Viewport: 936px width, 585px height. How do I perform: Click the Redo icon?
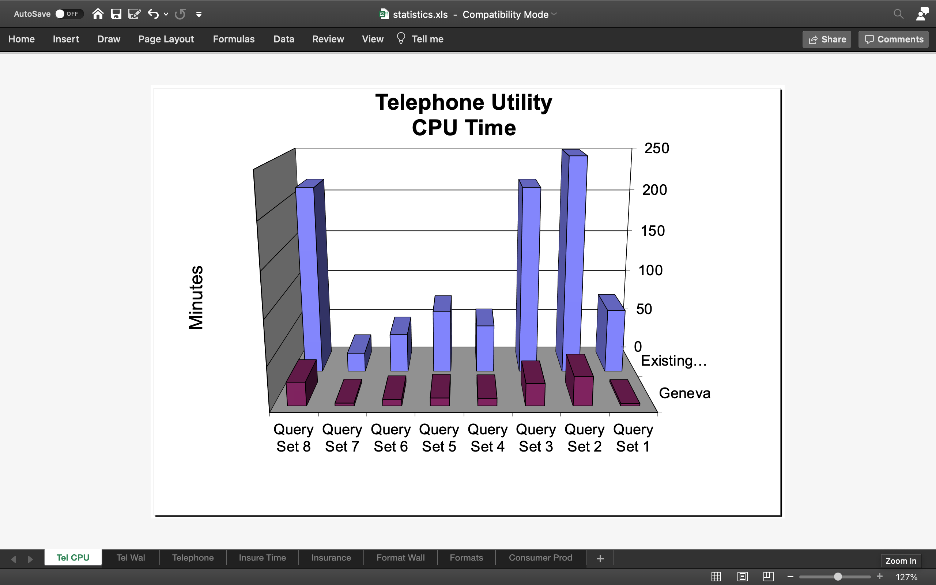click(x=180, y=14)
